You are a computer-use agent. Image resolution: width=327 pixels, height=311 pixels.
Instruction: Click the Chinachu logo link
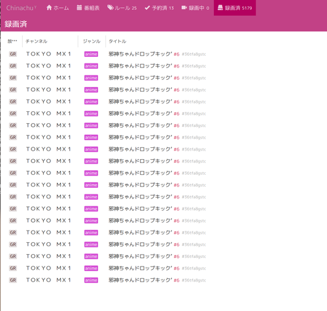tap(21, 8)
